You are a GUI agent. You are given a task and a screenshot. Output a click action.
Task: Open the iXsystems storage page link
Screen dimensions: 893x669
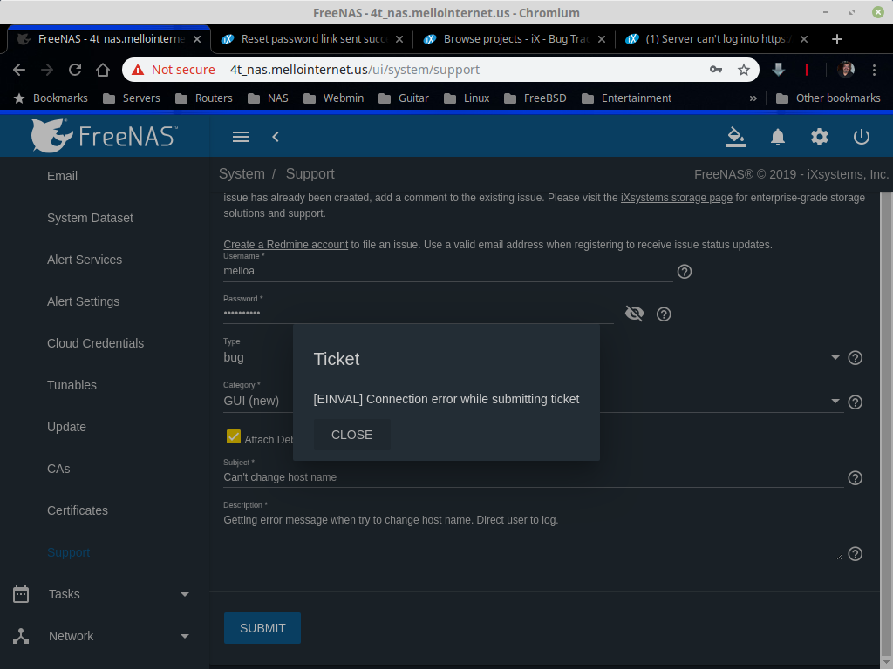677,198
